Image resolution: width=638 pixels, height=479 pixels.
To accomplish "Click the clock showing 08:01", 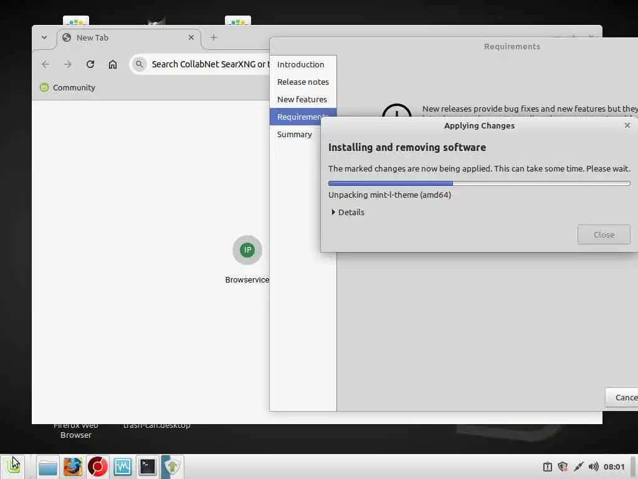I will 614,467.
